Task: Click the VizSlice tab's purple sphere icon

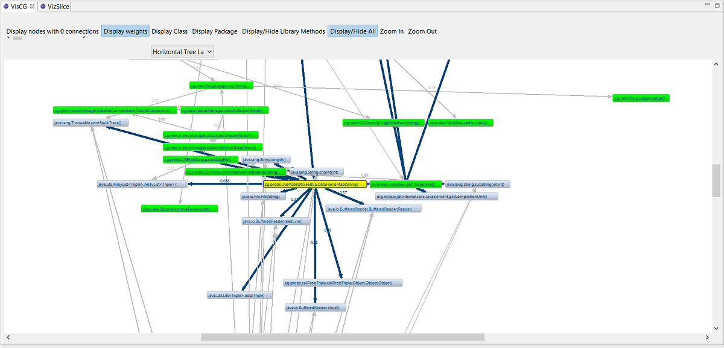Action: (42, 7)
